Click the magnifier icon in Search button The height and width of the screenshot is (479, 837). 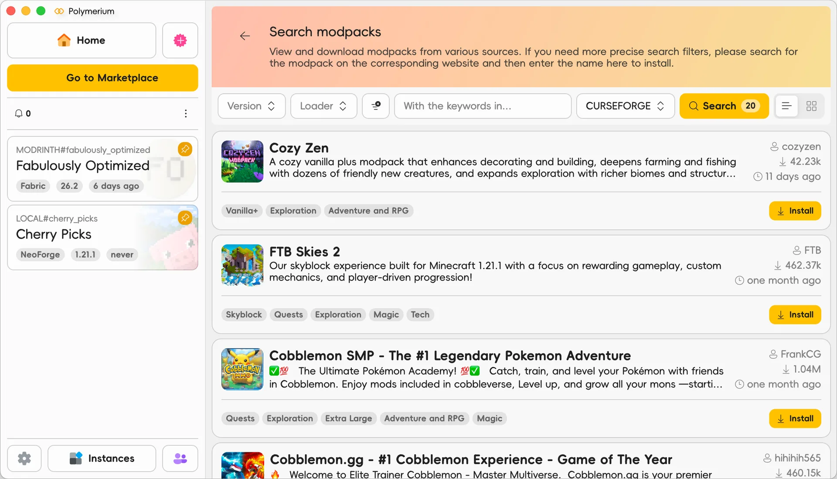tap(694, 106)
